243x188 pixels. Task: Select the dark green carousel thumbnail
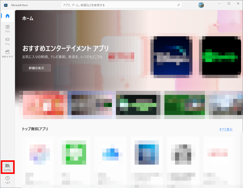pos(138,105)
